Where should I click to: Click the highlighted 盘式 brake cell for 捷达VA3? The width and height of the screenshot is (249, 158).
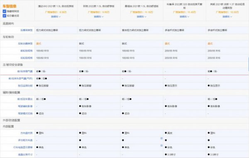click(x=39, y=44)
